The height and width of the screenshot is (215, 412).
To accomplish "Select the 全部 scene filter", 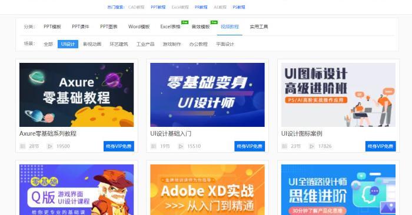I will click(48, 44).
